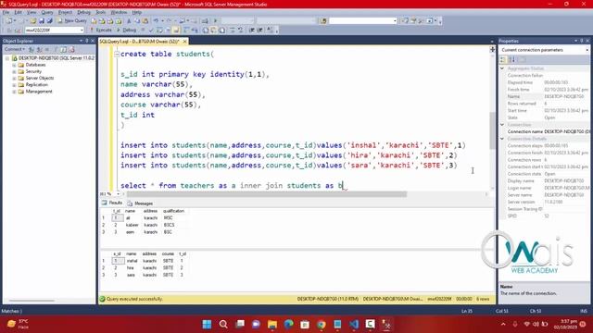Expand the Management tree node

[14, 92]
